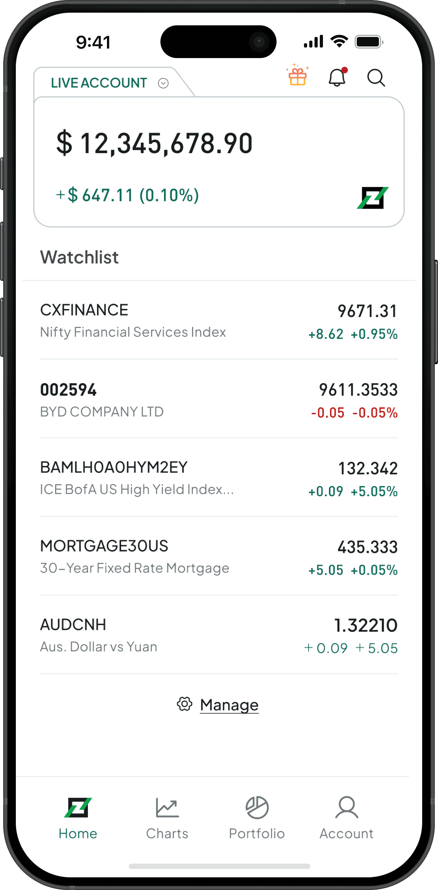The height and width of the screenshot is (890, 438).
Task: Tap the search magnifier icon
Action: point(376,78)
